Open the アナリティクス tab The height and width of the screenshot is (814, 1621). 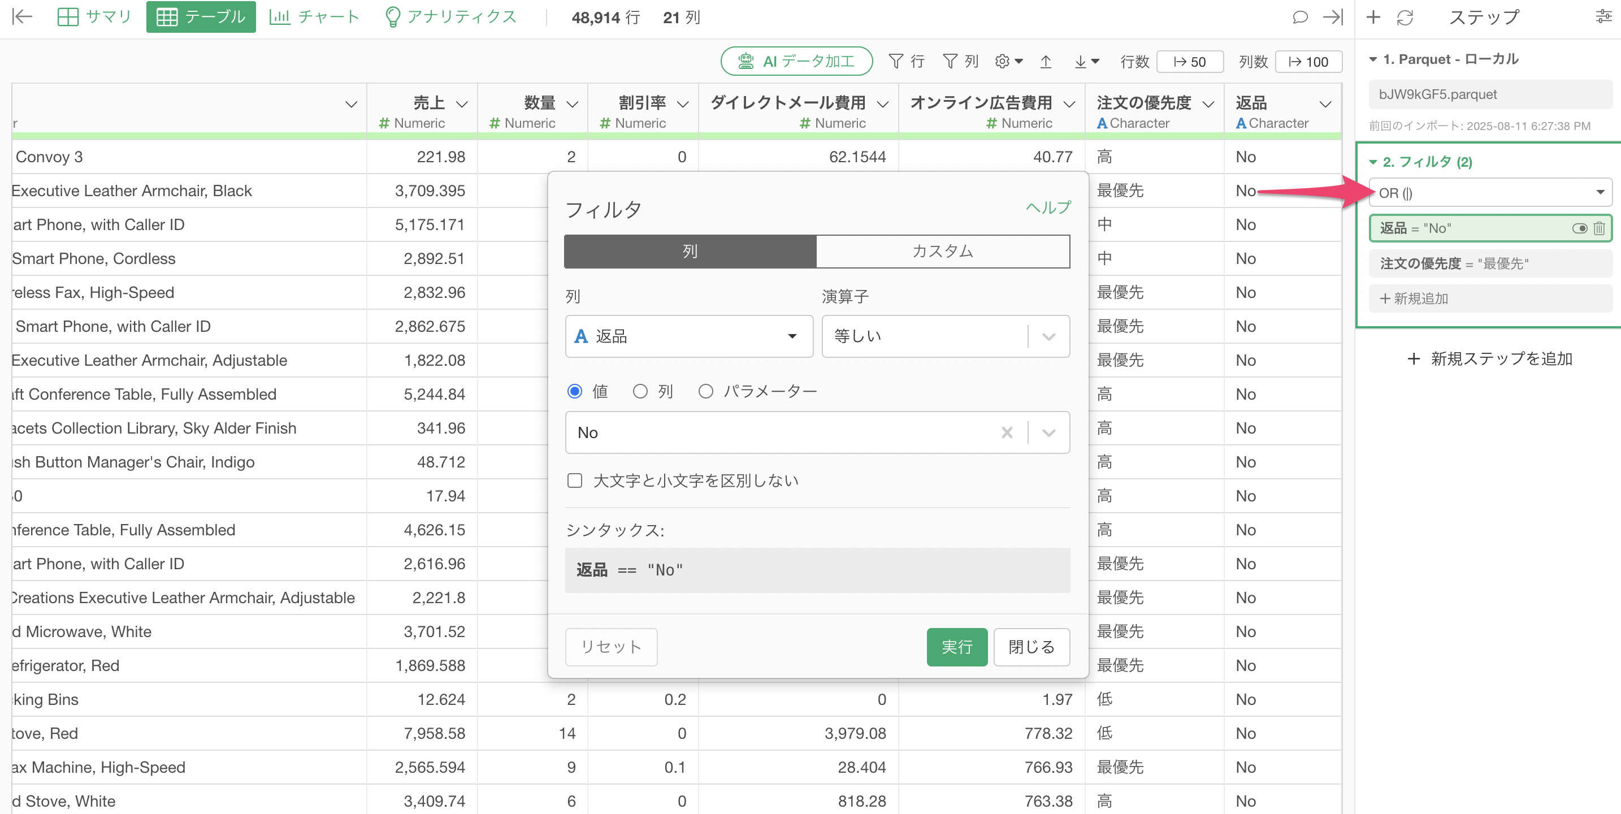[450, 17]
